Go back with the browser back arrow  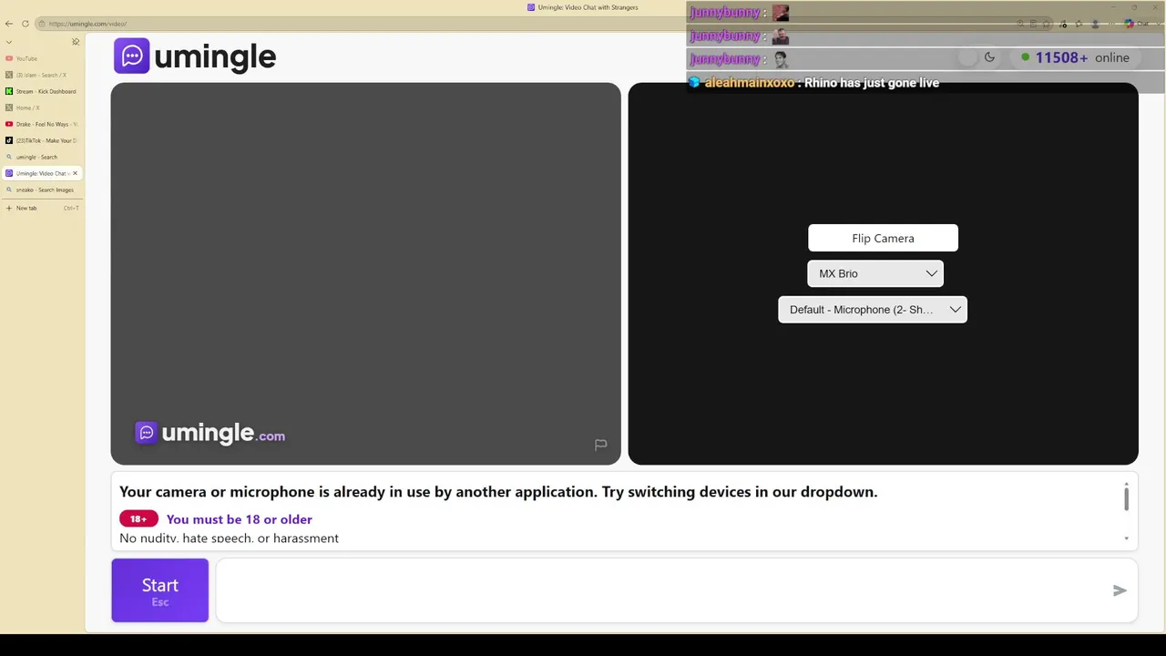click(9, 24)
